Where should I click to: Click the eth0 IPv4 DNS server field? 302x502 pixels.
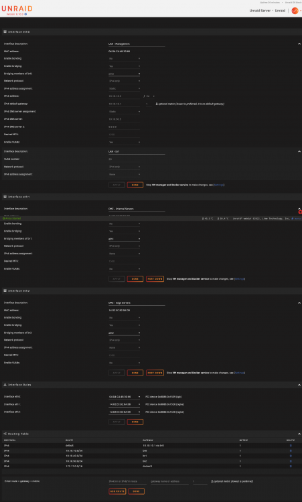pyautogui.click(x=125, y=119)
